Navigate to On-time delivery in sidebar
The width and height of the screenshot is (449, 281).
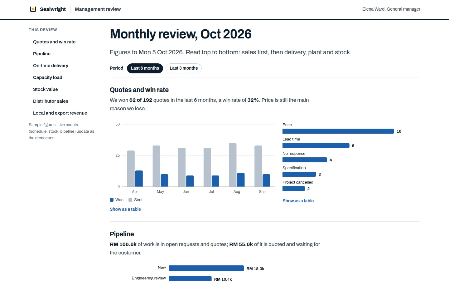click(x=51, y=66)
